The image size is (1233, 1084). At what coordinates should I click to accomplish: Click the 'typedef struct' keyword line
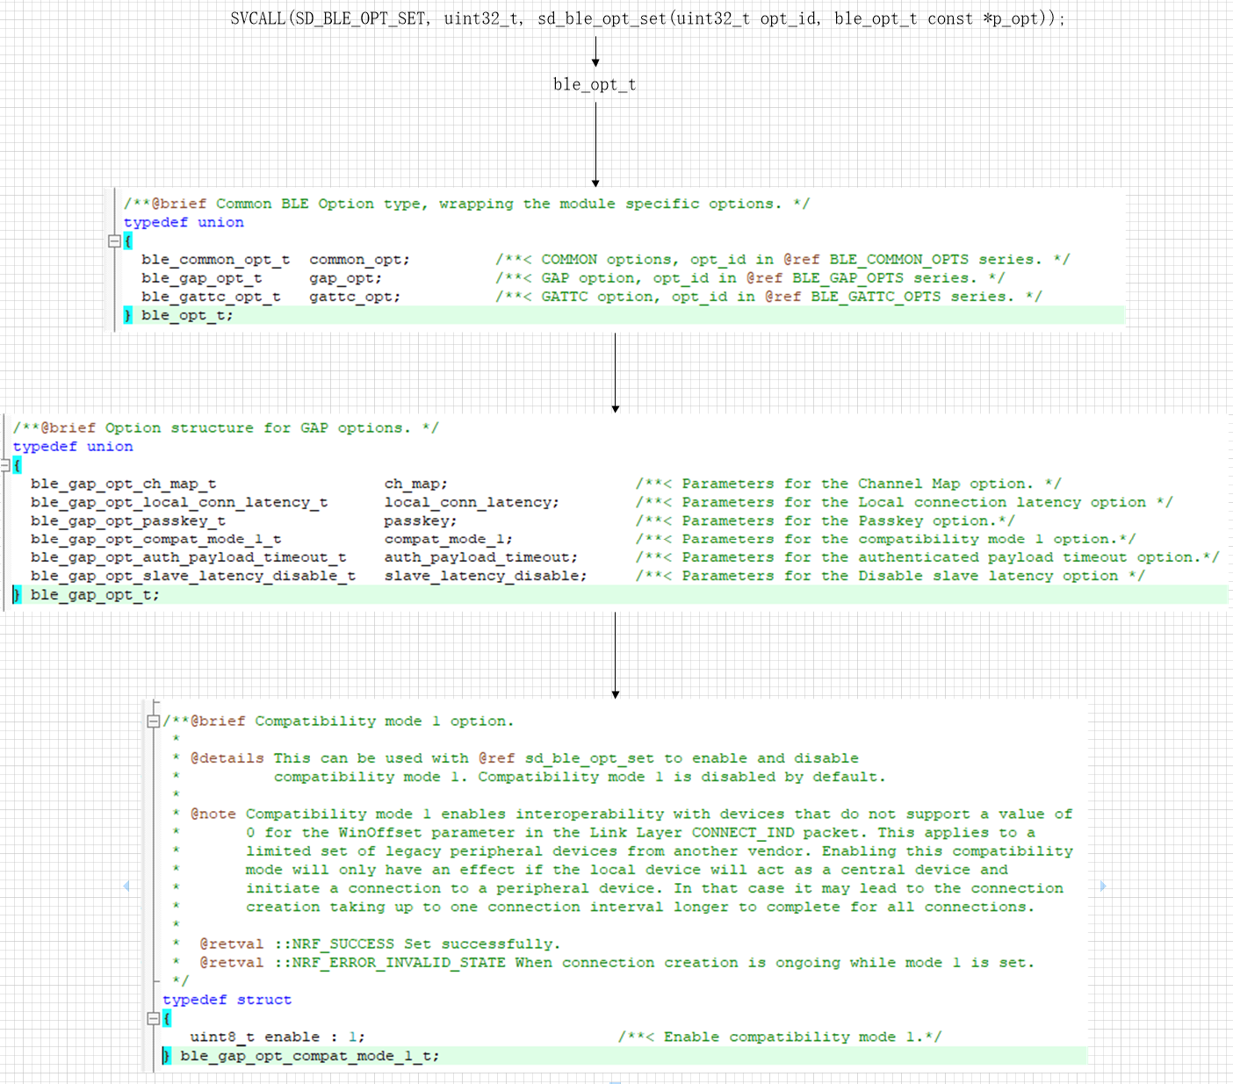pos(227,1001)
